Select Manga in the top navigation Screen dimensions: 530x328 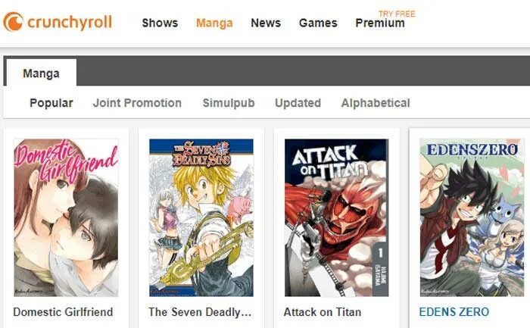pos(214,23)
